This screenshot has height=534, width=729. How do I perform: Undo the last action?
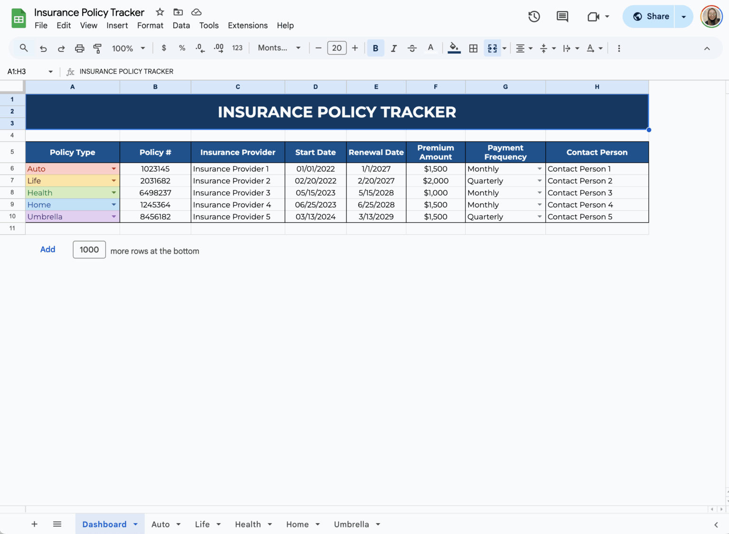43,48
